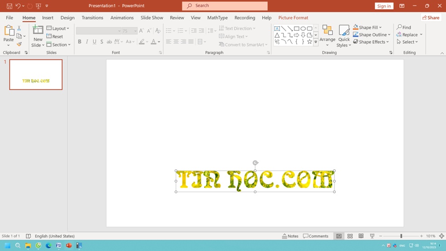Click the zoom slider handle
Screen dimensions: 446x251
tap(401, 236)
